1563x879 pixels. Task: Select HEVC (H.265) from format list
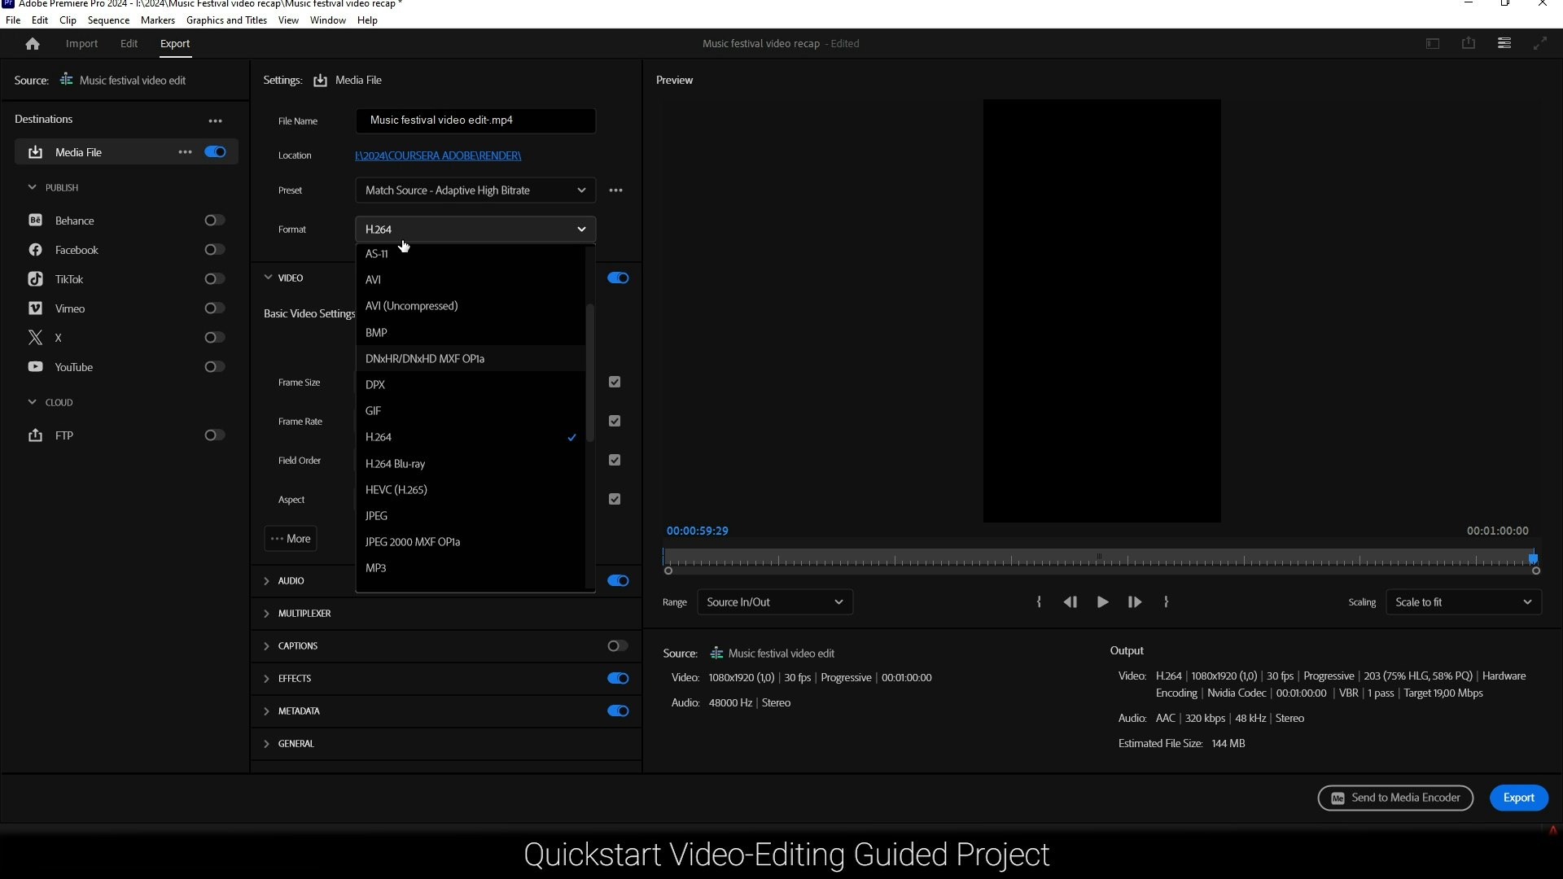click(x=396, y=490)
